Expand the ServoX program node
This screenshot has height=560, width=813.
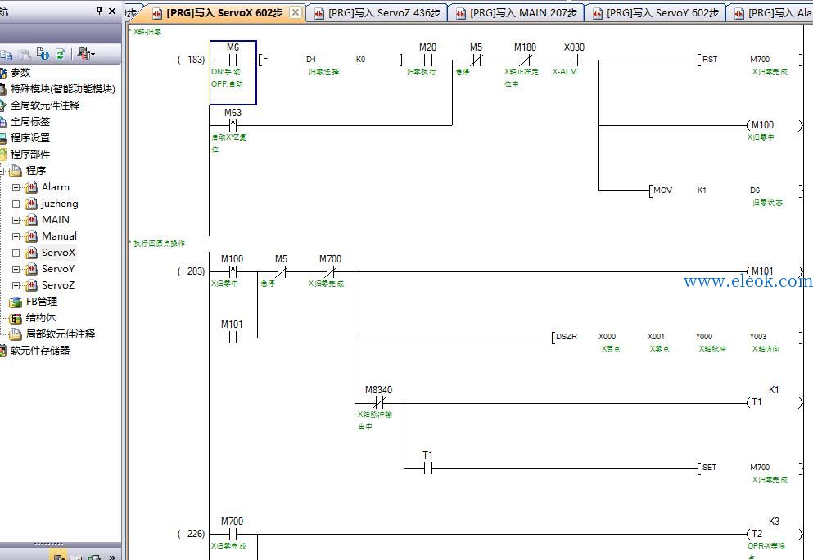16,253
